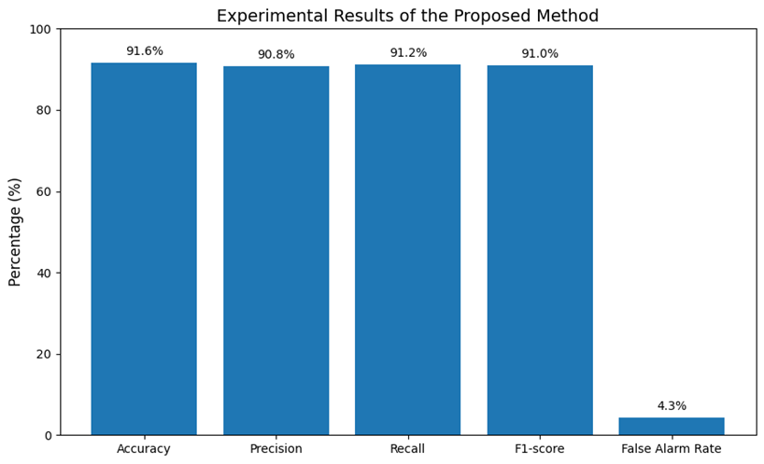Click the False Alarm Rate bar
Screen dimensions: 764x464
(x=672, y=427)
